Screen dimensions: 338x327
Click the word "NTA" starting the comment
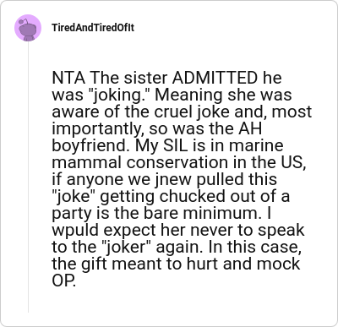point(68,78)
